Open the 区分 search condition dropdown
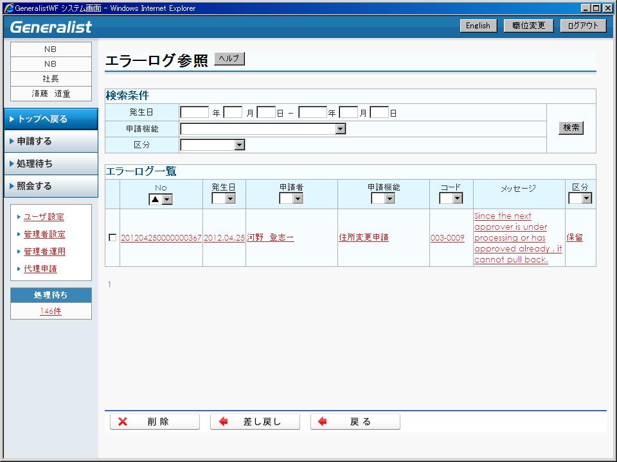Viewport: 617px width, 462px height. (239, 145)
